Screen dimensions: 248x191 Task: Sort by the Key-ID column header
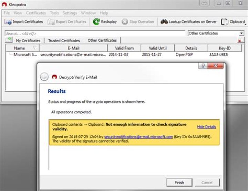click(x=225, y=48)
